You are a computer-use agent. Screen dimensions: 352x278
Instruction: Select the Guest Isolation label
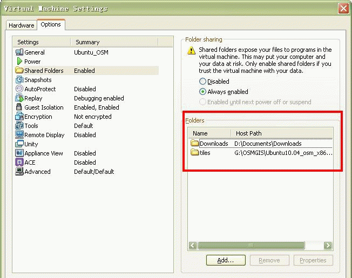[x=44, y=107]
